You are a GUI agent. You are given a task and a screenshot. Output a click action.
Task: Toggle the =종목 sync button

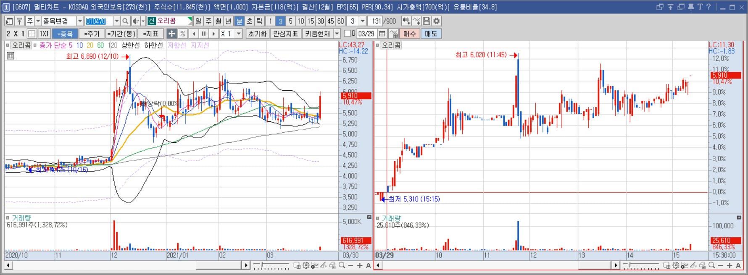pos(65,34)
